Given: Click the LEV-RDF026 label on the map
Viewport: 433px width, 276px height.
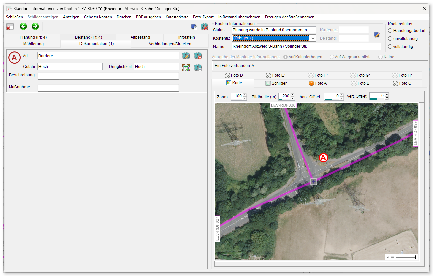Looking at the screenshot, I should [283, 105].
